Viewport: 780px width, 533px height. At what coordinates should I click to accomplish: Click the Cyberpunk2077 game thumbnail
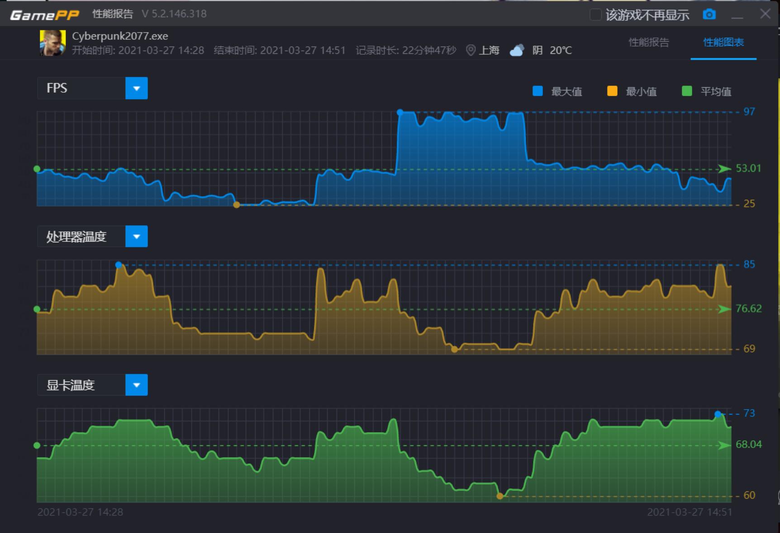coord(52,43)
